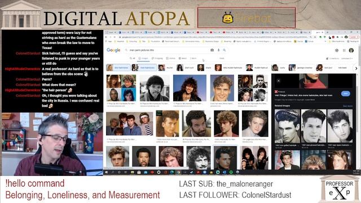Screen dimensions: 361x203
Task: Open Google quick settings gear icon
Action: (337, 50)
